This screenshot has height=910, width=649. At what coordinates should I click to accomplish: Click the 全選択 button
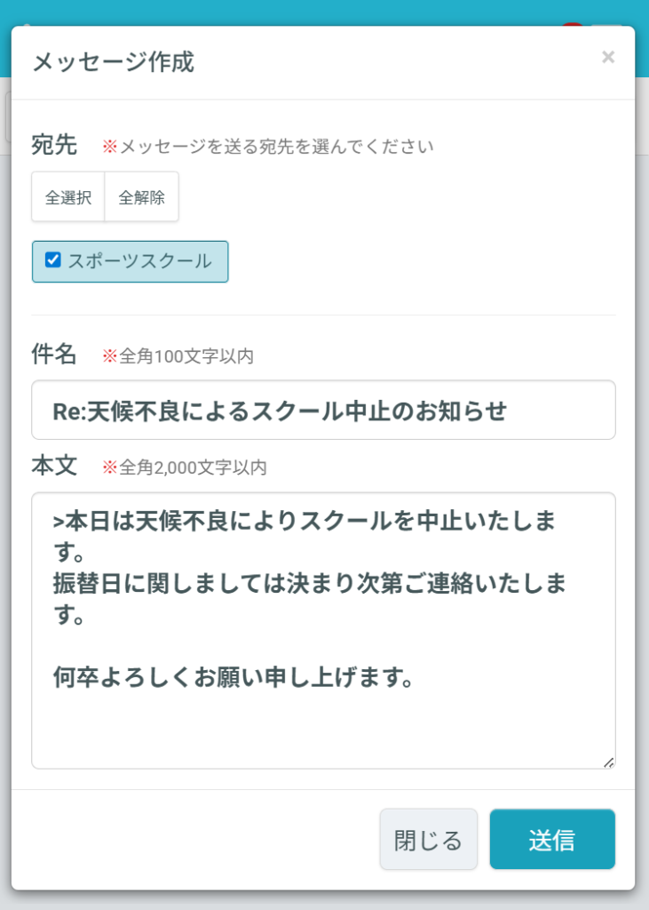click(x=68, y=197)
